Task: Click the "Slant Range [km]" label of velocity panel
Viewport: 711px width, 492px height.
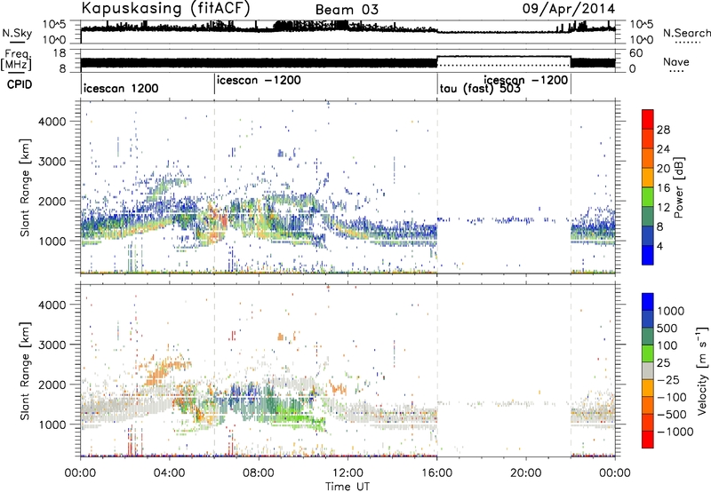Action: 25,371
